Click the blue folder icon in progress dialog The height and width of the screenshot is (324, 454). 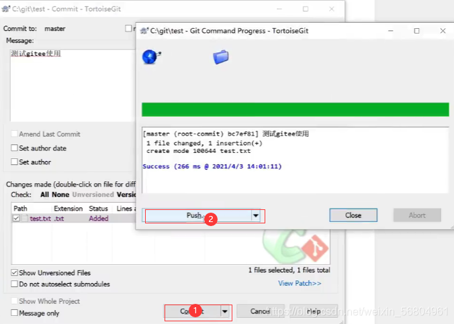tap(221, 57)
